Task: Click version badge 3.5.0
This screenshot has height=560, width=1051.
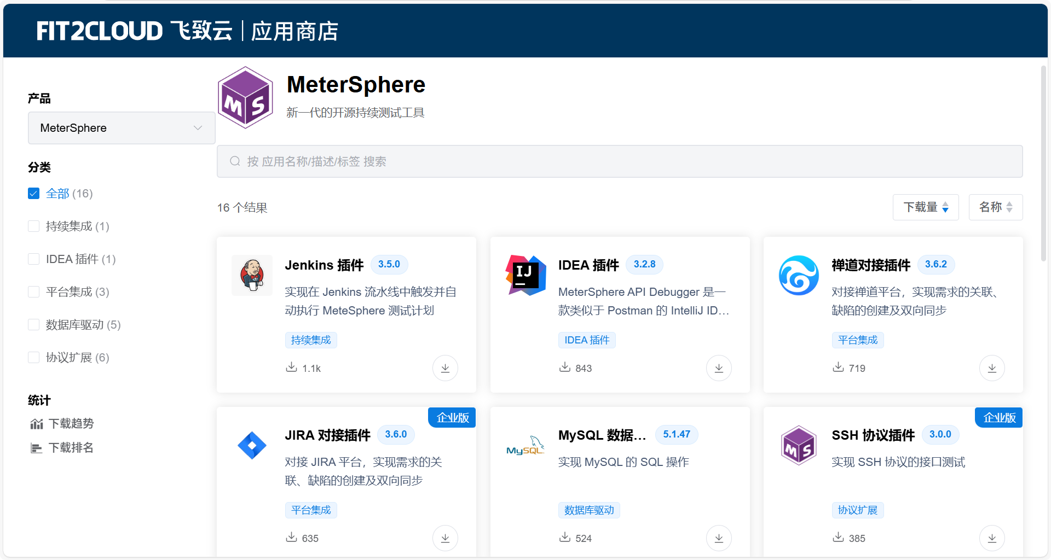Action: (389, 264)
